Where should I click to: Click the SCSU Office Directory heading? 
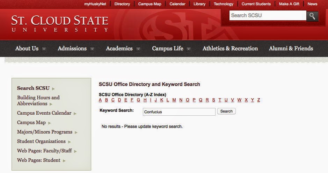(x=150, y=84)
